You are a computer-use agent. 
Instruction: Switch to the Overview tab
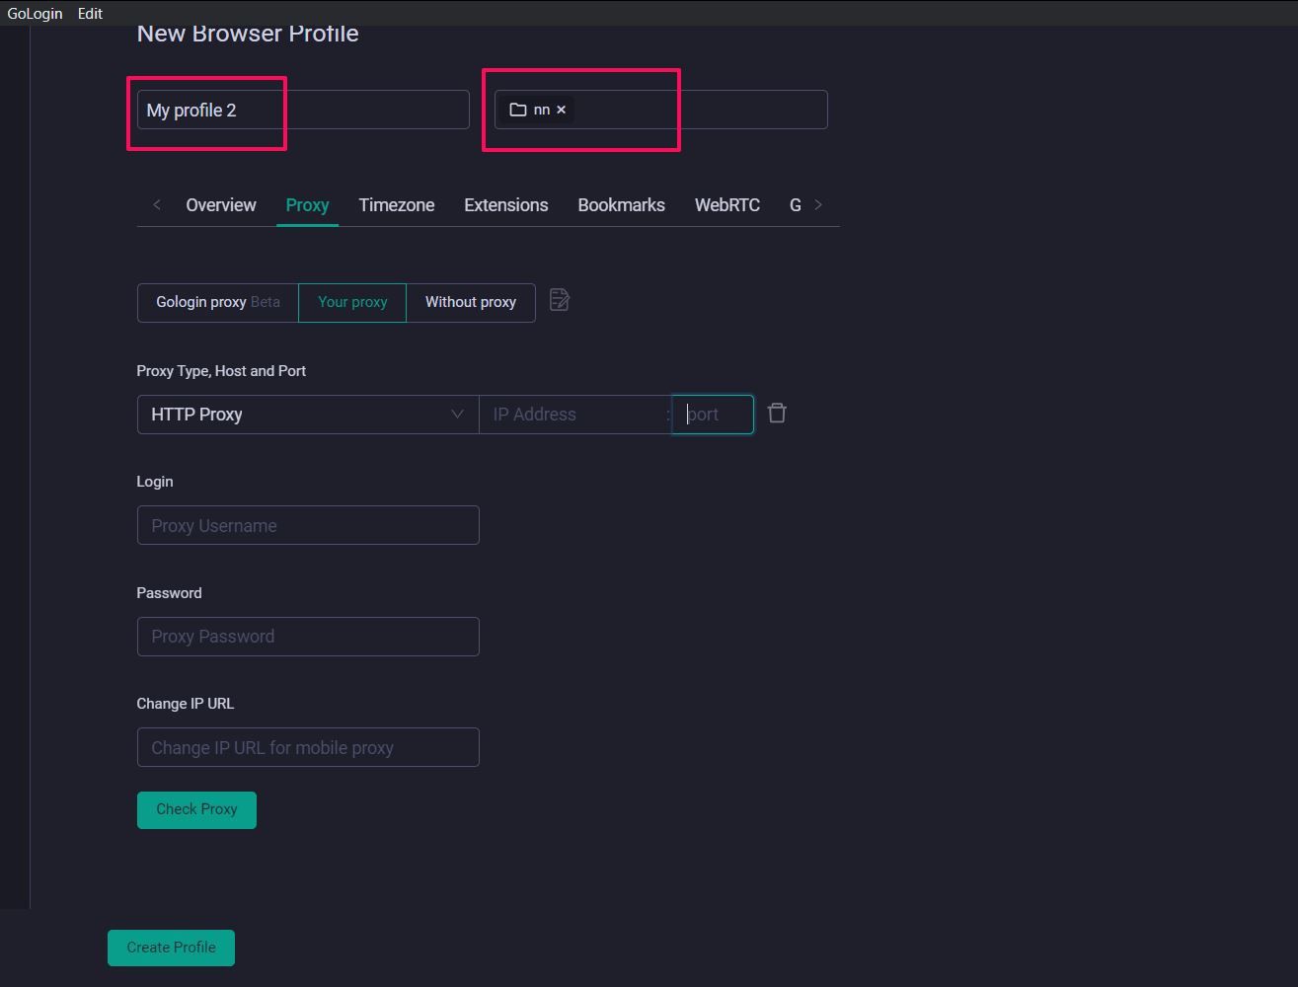pos(221,205)
